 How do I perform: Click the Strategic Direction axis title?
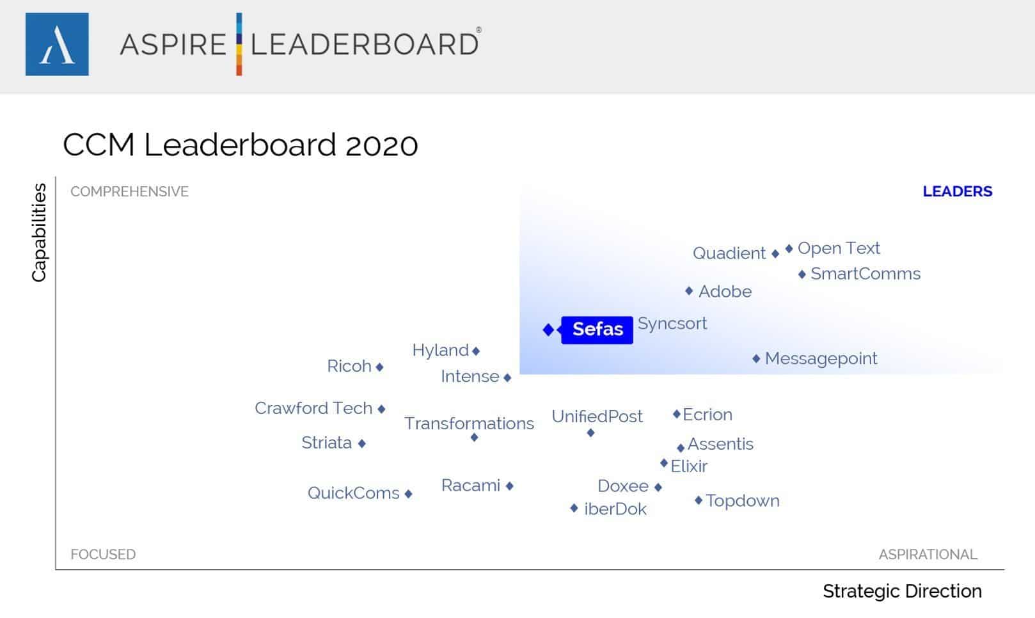pos(902,591)
